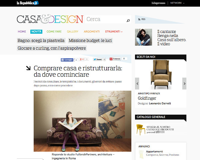Open la Repubblica.it logo link
This screenshot has width=200, height=160.
(28, 3)
